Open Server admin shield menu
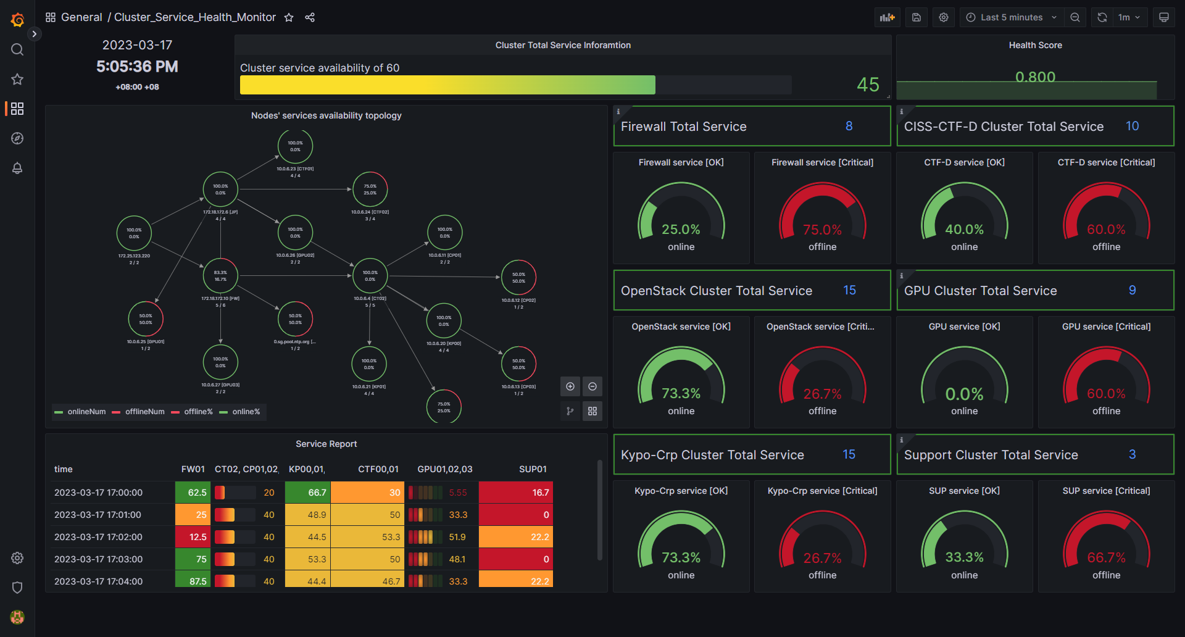The width and height of the screenshot is (1185, 637). point(17,588)
